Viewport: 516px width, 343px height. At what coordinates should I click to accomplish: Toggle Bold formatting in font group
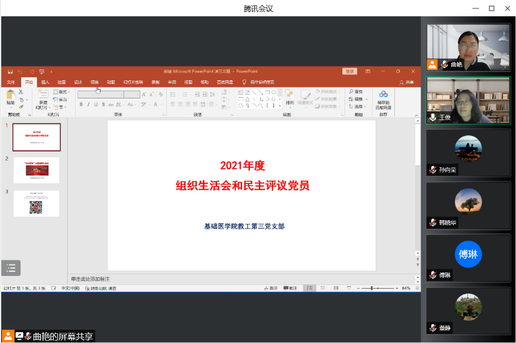(80, 104)
